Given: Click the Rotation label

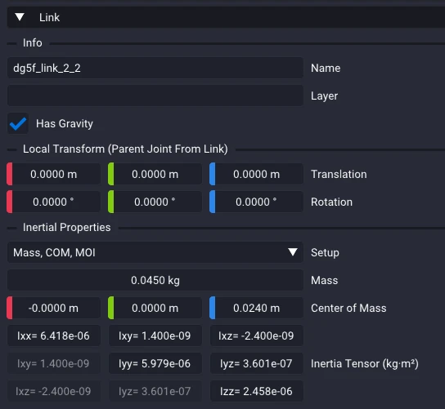Looking at the screenshot, I should 331,202.
